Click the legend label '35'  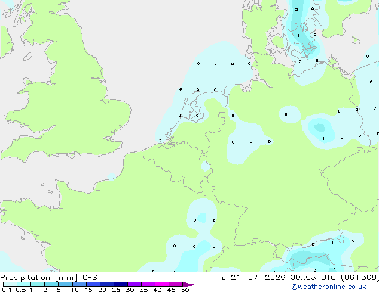coord(143,290)
